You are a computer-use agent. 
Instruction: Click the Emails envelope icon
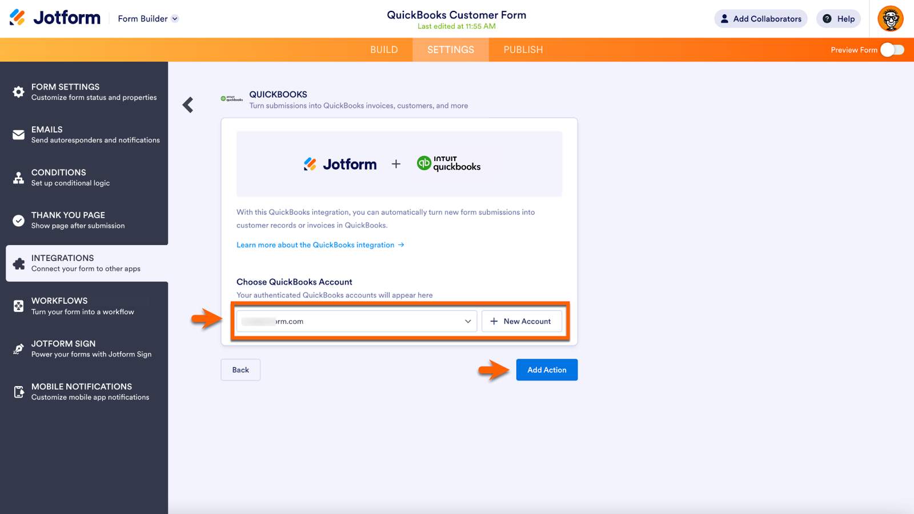click(19, 135)
